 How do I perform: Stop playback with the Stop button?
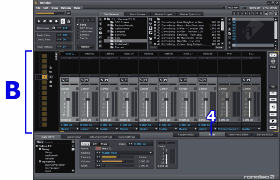[51, 21]
